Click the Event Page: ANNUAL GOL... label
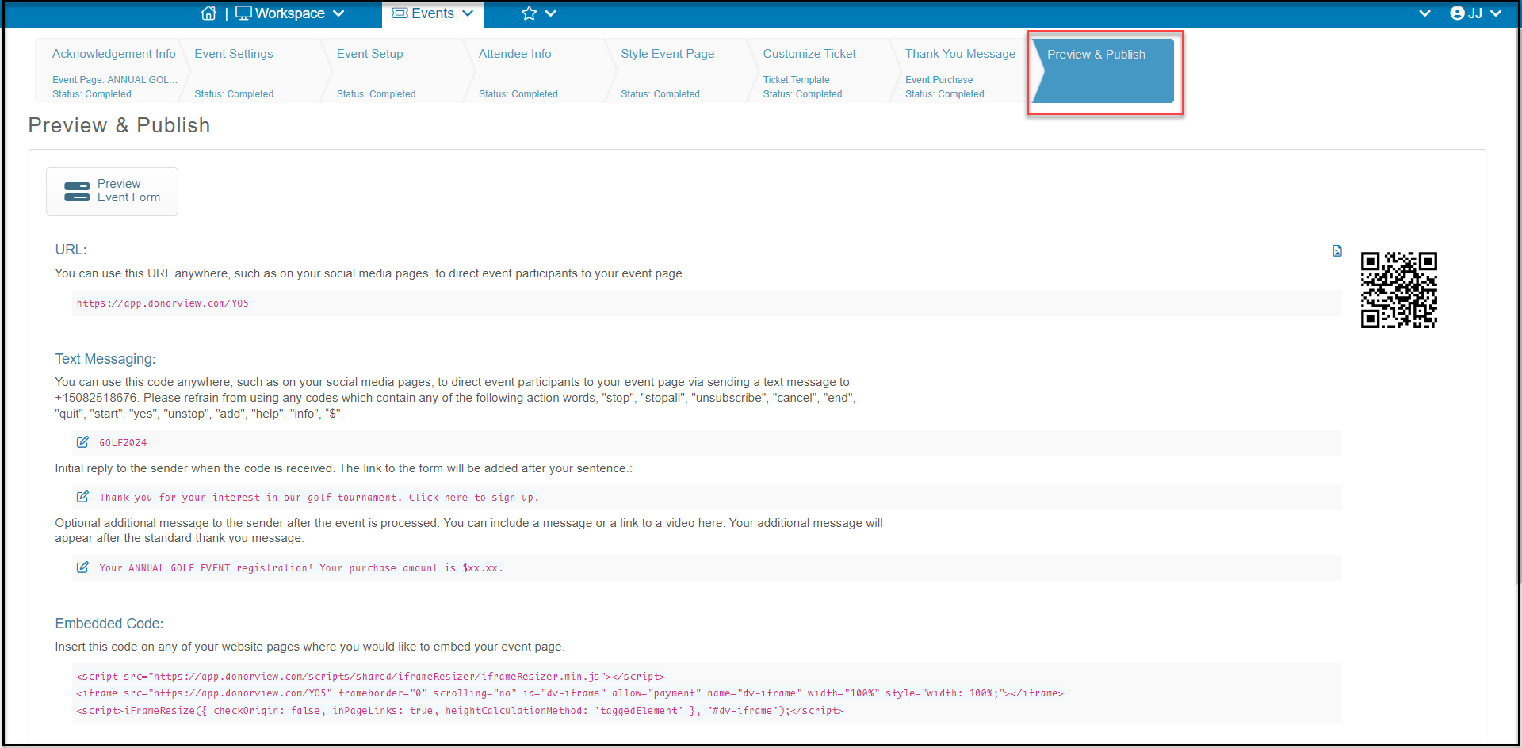Screen dimensions: 1522x748 coord(115,80)
